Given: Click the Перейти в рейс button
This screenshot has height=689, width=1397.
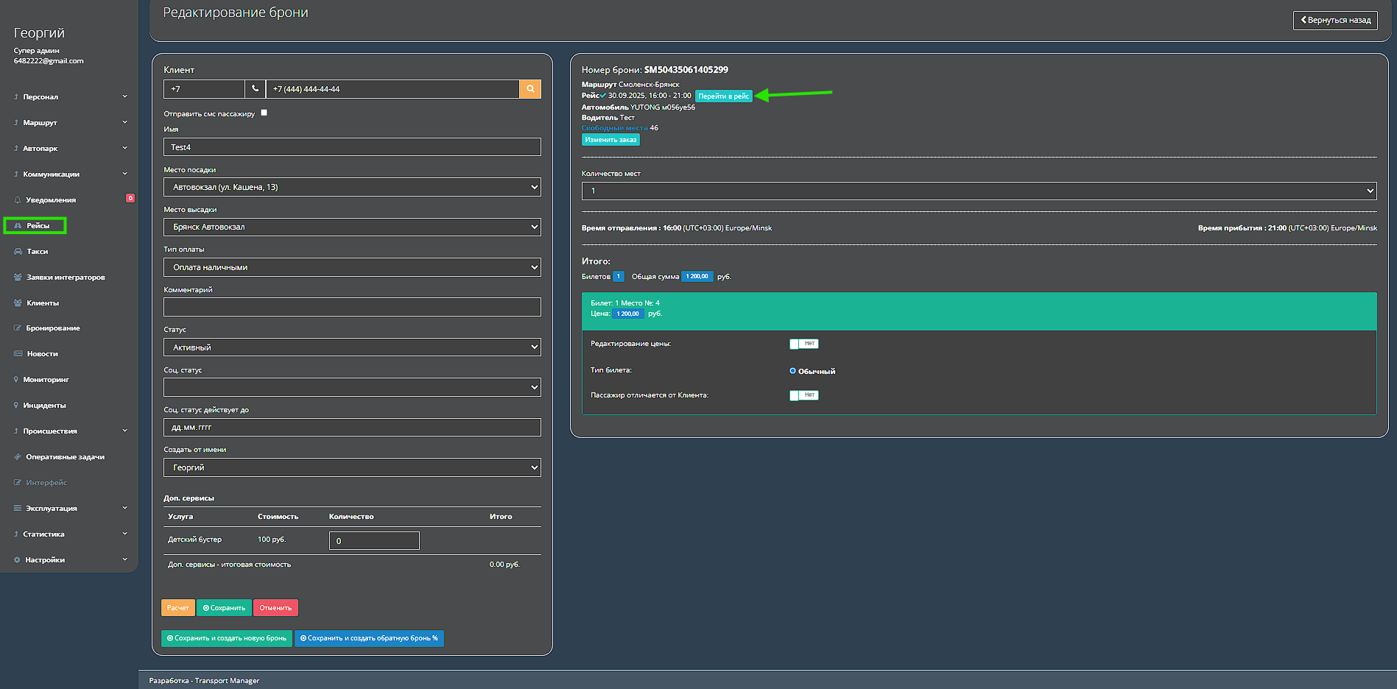Looking at the screenshot, I should 723,96.
